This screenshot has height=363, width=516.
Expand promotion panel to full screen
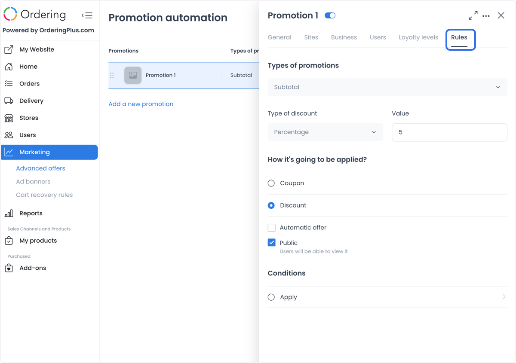pos(473,15)
